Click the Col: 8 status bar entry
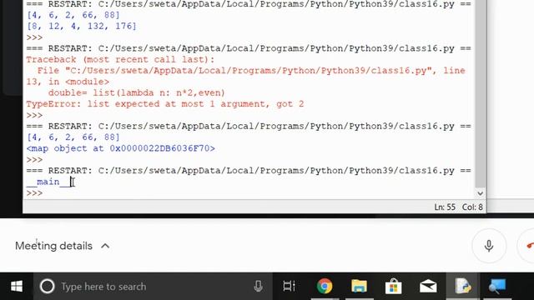The height and width of the screenshot is (300, 534). click(x=472, y=207)
